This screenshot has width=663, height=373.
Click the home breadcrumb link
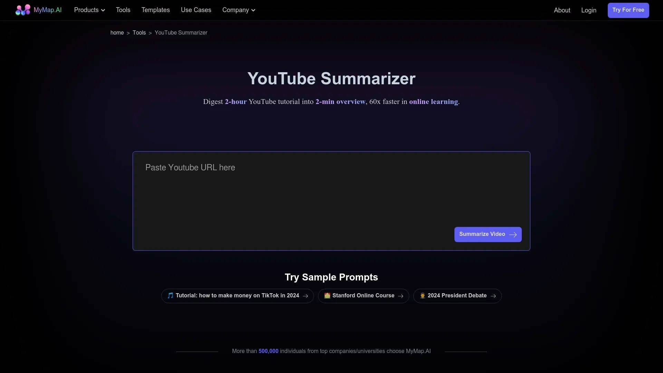click(x=117, y=32)
